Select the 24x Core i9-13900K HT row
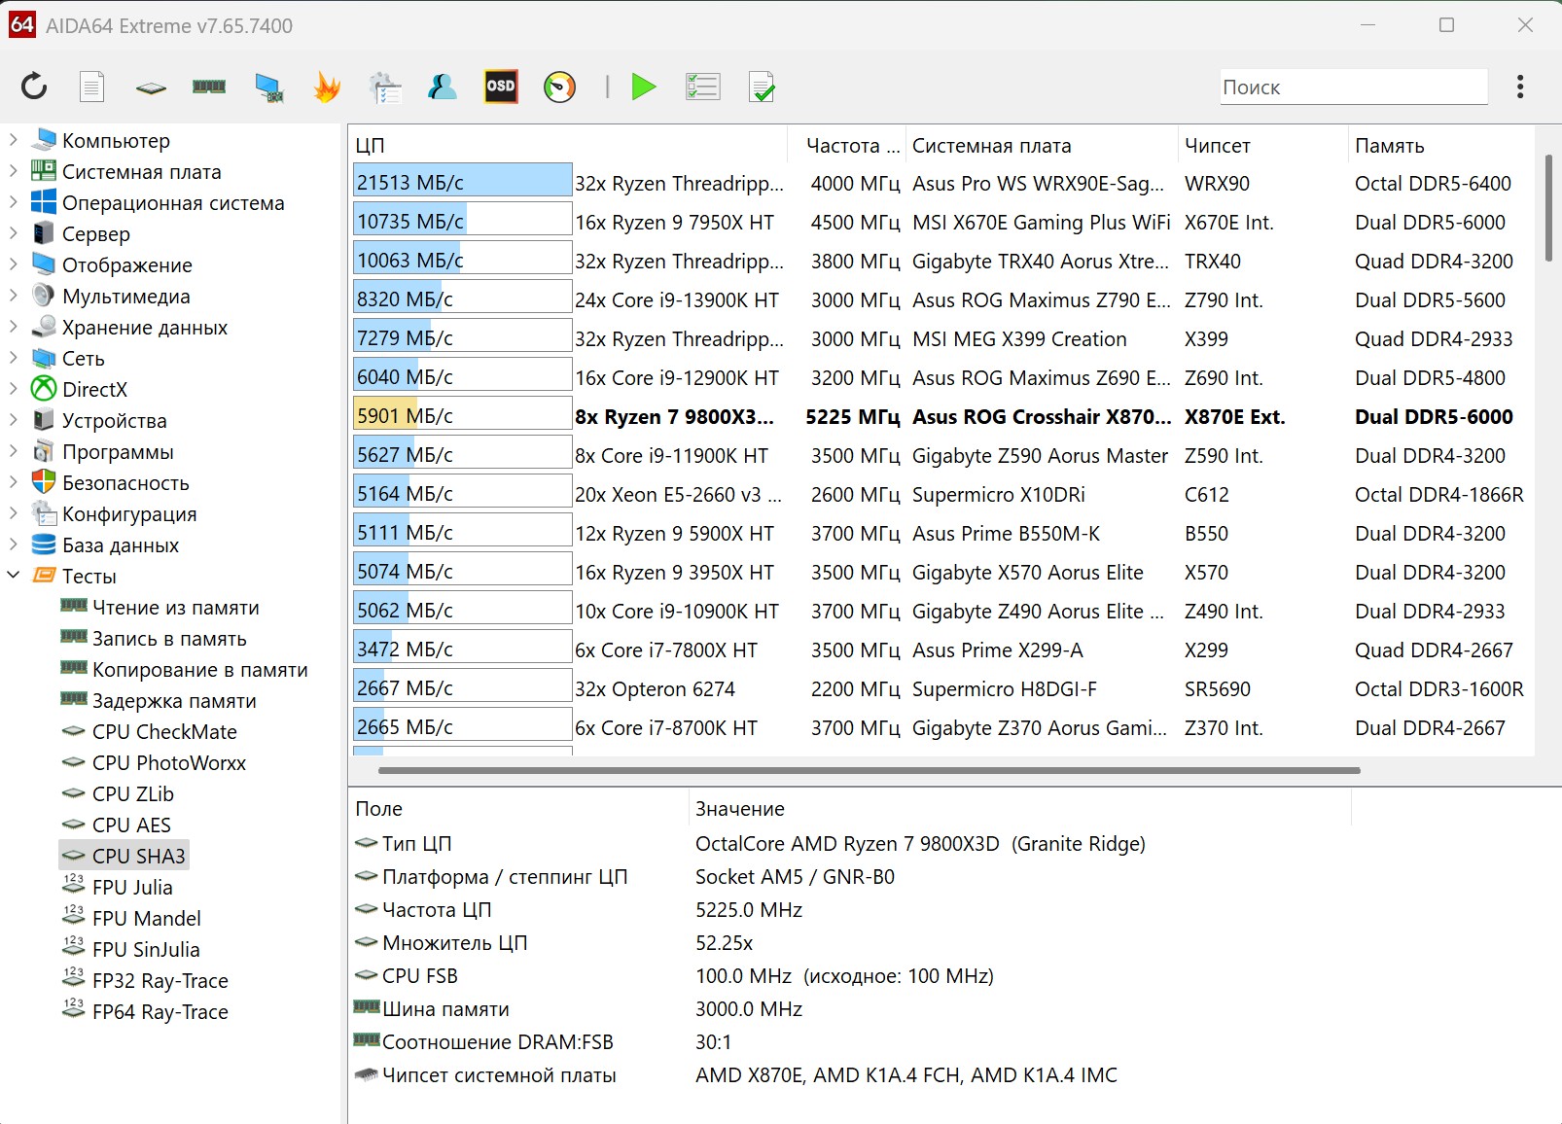The height and width of the screenshot is (1124, 1562). 941,299
